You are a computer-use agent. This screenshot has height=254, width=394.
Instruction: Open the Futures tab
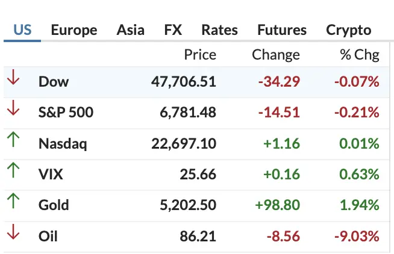click(281, 30)
